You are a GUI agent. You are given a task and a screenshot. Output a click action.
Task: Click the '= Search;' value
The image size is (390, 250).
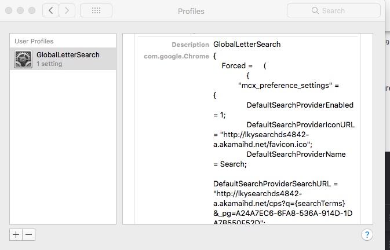[x=230, y=164]
